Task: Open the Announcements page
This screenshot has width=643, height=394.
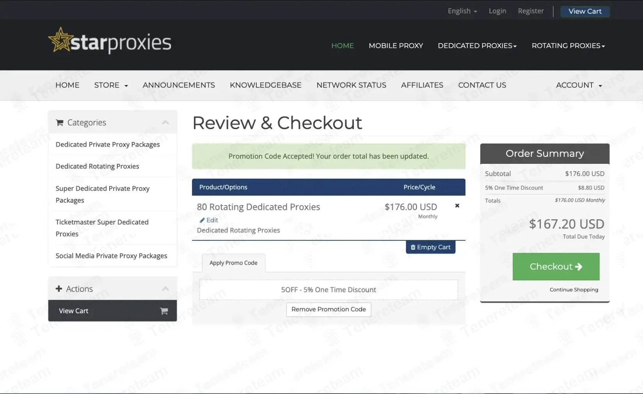Action: coord(179,85)
